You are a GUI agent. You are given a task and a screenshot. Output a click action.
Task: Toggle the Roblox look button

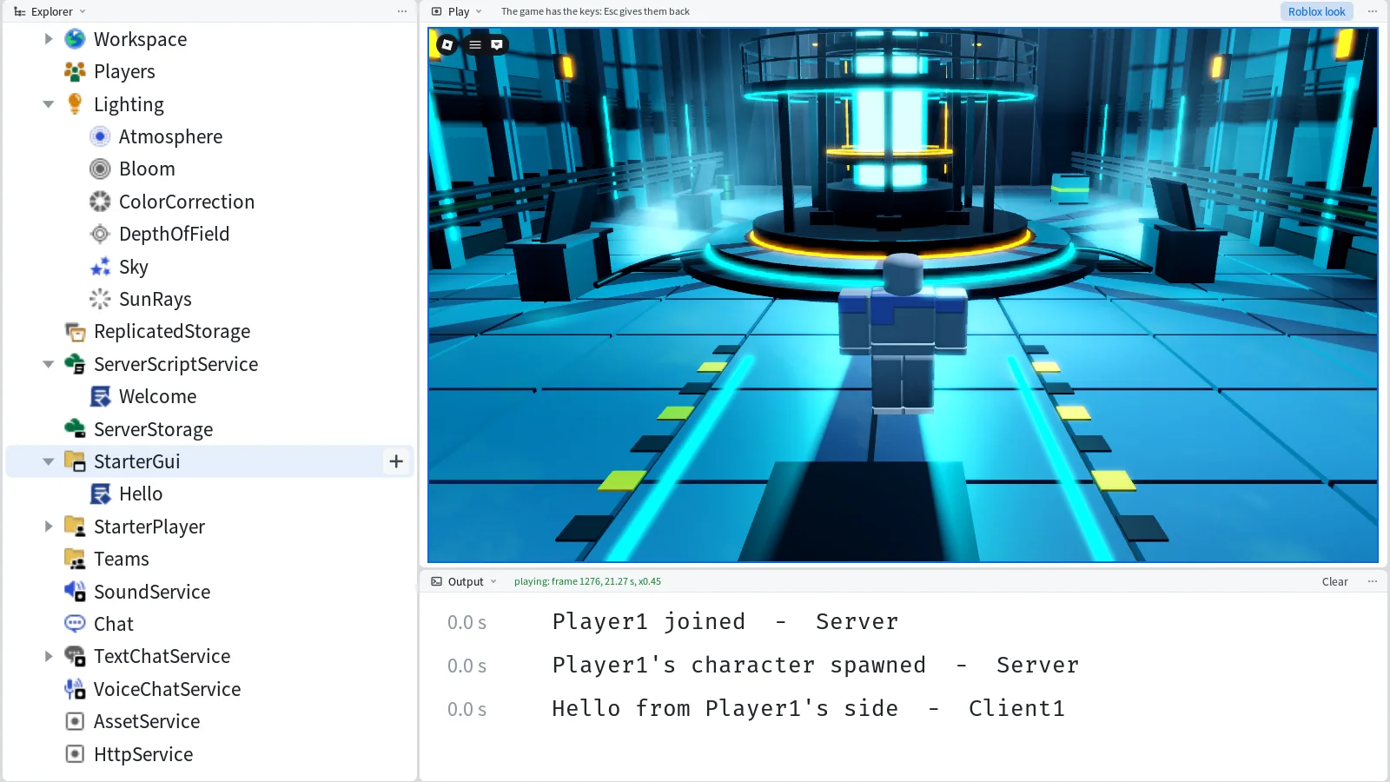[x=1316, y=11]
